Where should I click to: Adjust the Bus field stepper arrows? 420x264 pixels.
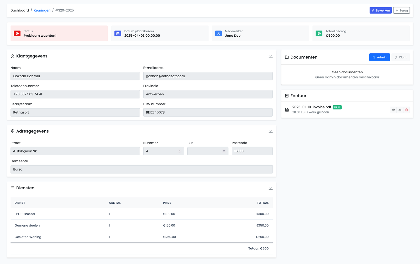224,151
